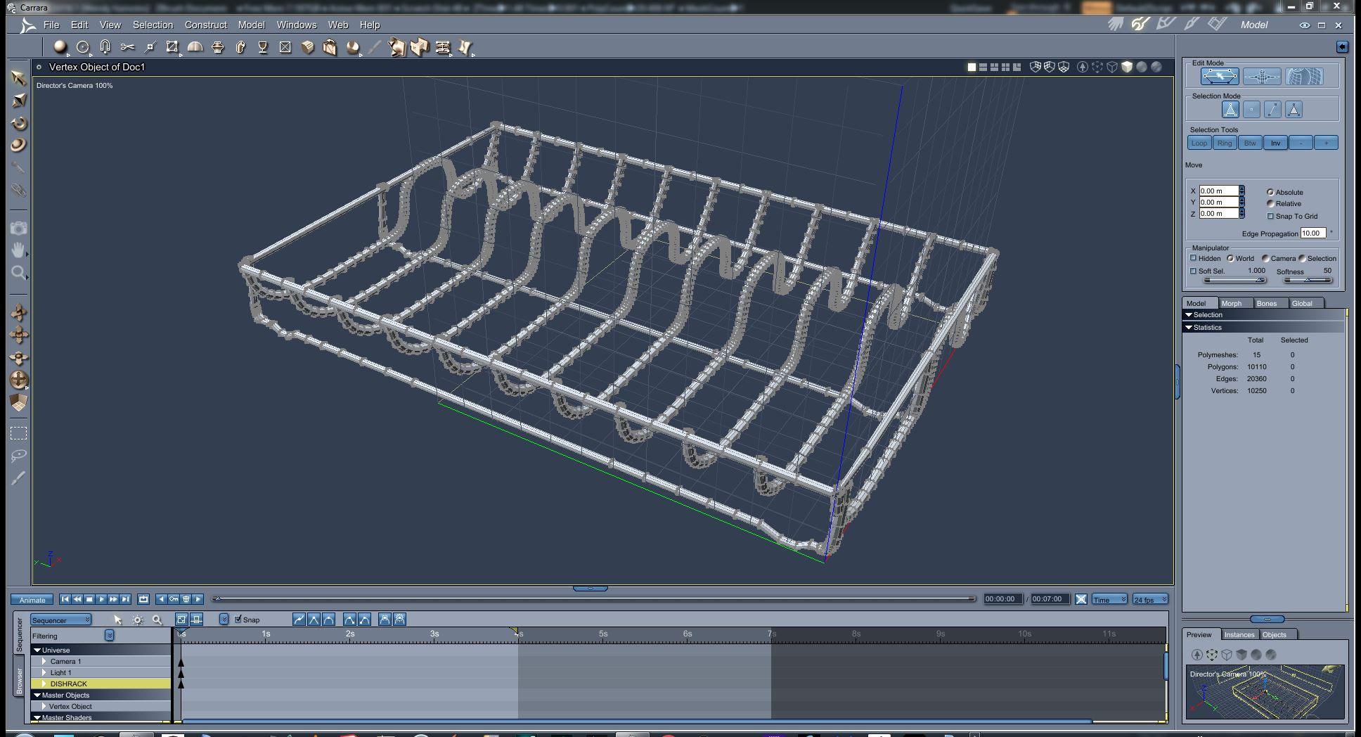Toggle the Snap checkbox in sequencer
1361x737 pixels.
[x=238, y=619]
